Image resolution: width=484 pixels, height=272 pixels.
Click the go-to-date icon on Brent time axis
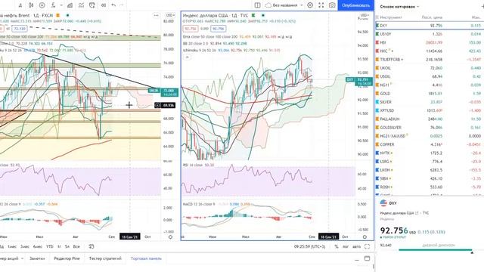pos(170,236)
